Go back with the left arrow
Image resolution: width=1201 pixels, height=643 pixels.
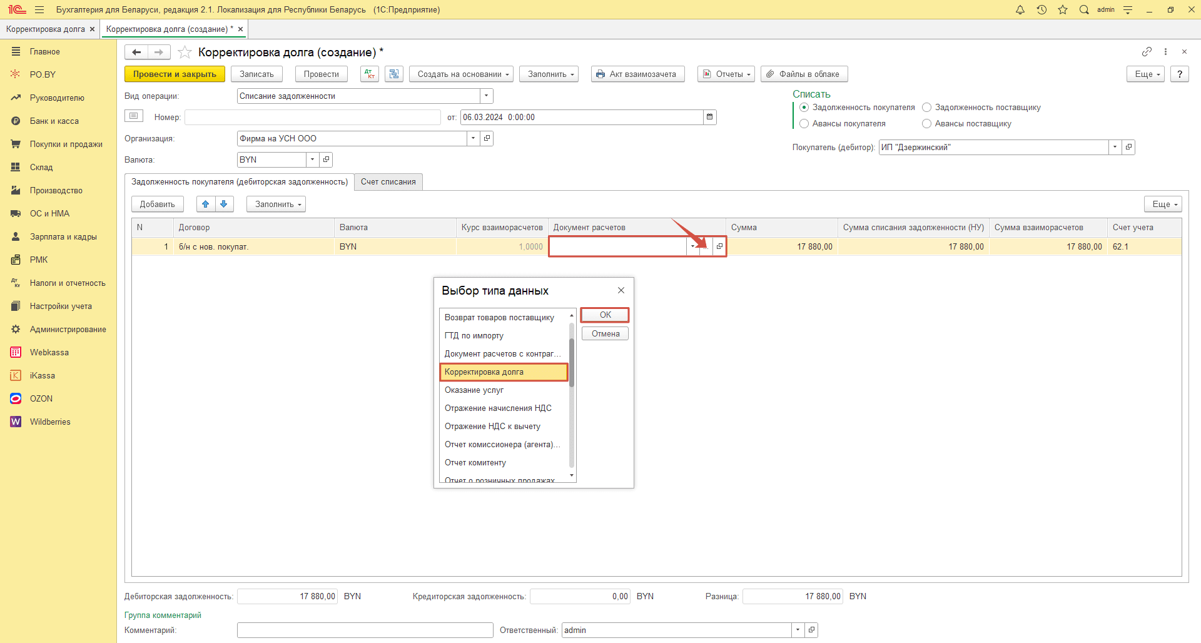[x=136, y=52]
